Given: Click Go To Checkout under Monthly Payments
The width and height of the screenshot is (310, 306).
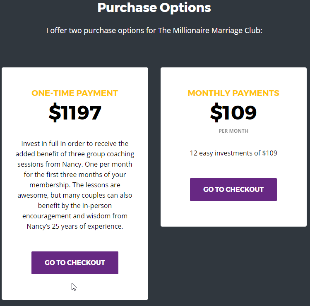Looking at the screenshot, I should [233, 189].
